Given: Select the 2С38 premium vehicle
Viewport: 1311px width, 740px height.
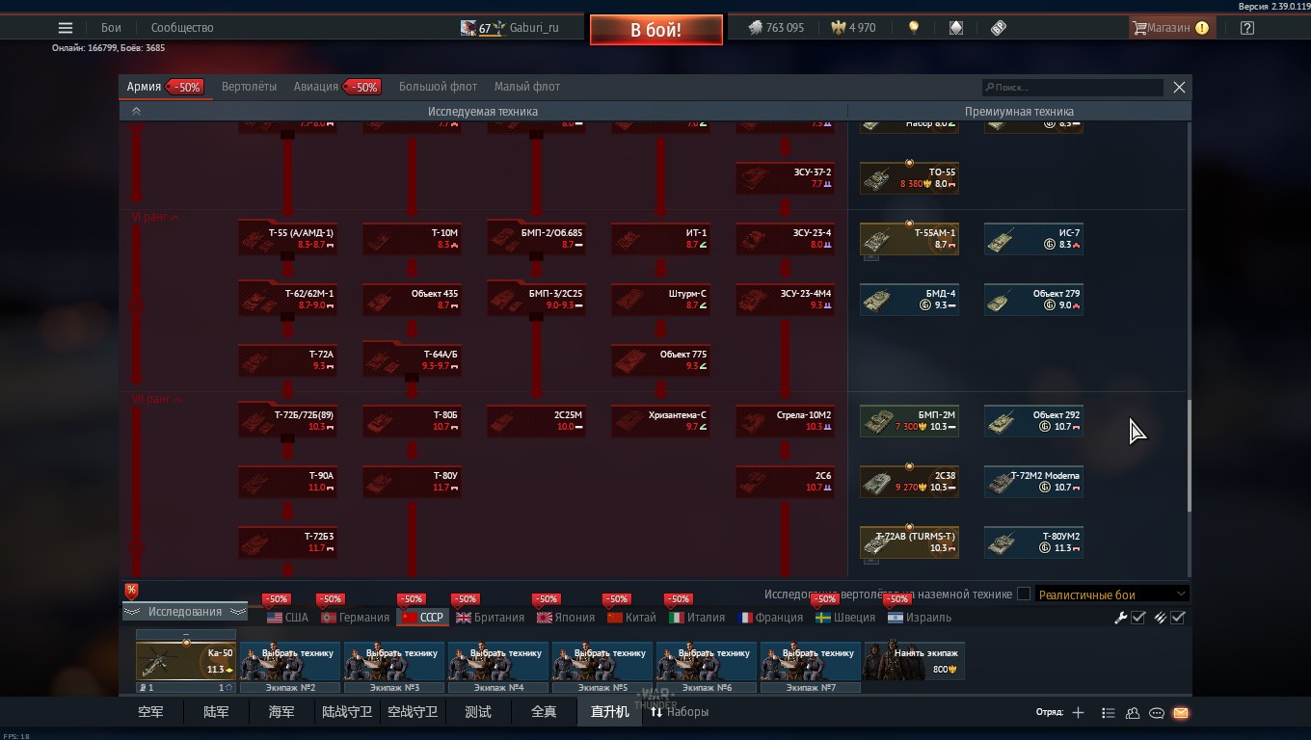Looking at the screenshot, I should point(909,482).
